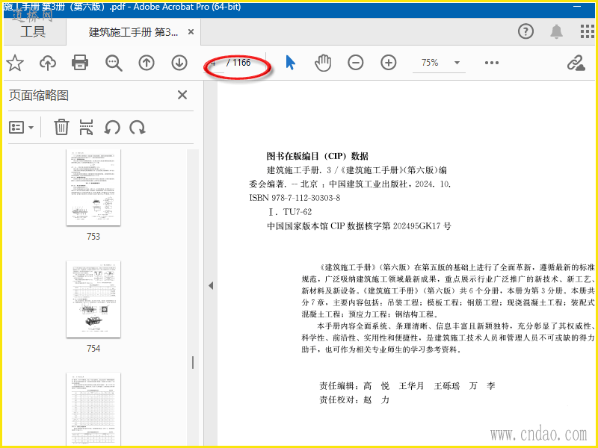The width and height of the screenshot is (598, 448).
Task: Activate the hand pan tool
Action: pos(323,63)
